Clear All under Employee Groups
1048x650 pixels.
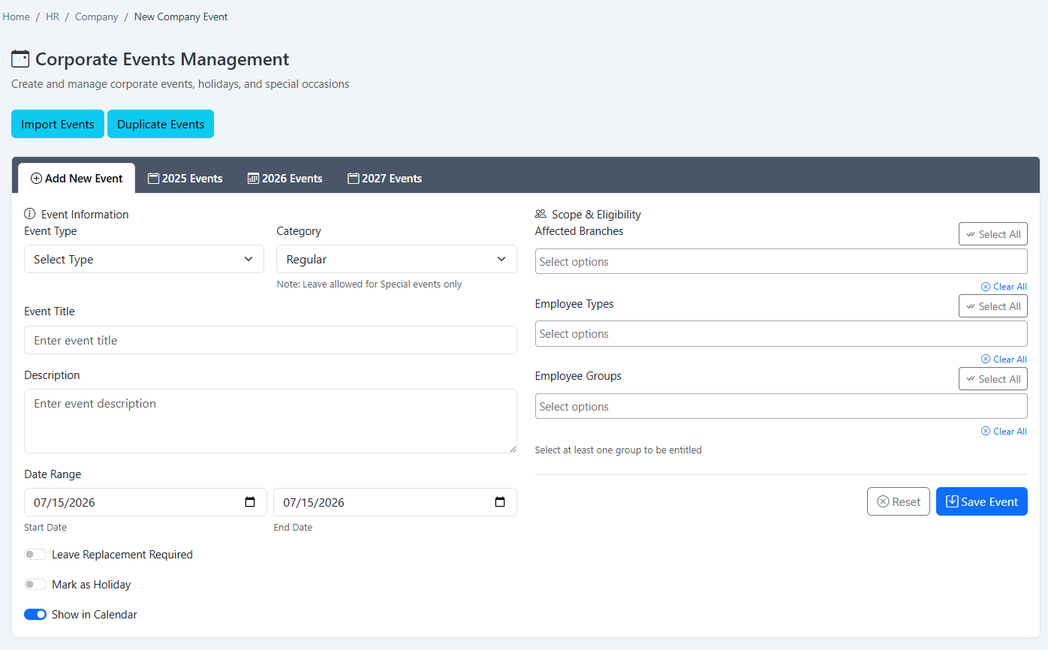pos(1004,431)
